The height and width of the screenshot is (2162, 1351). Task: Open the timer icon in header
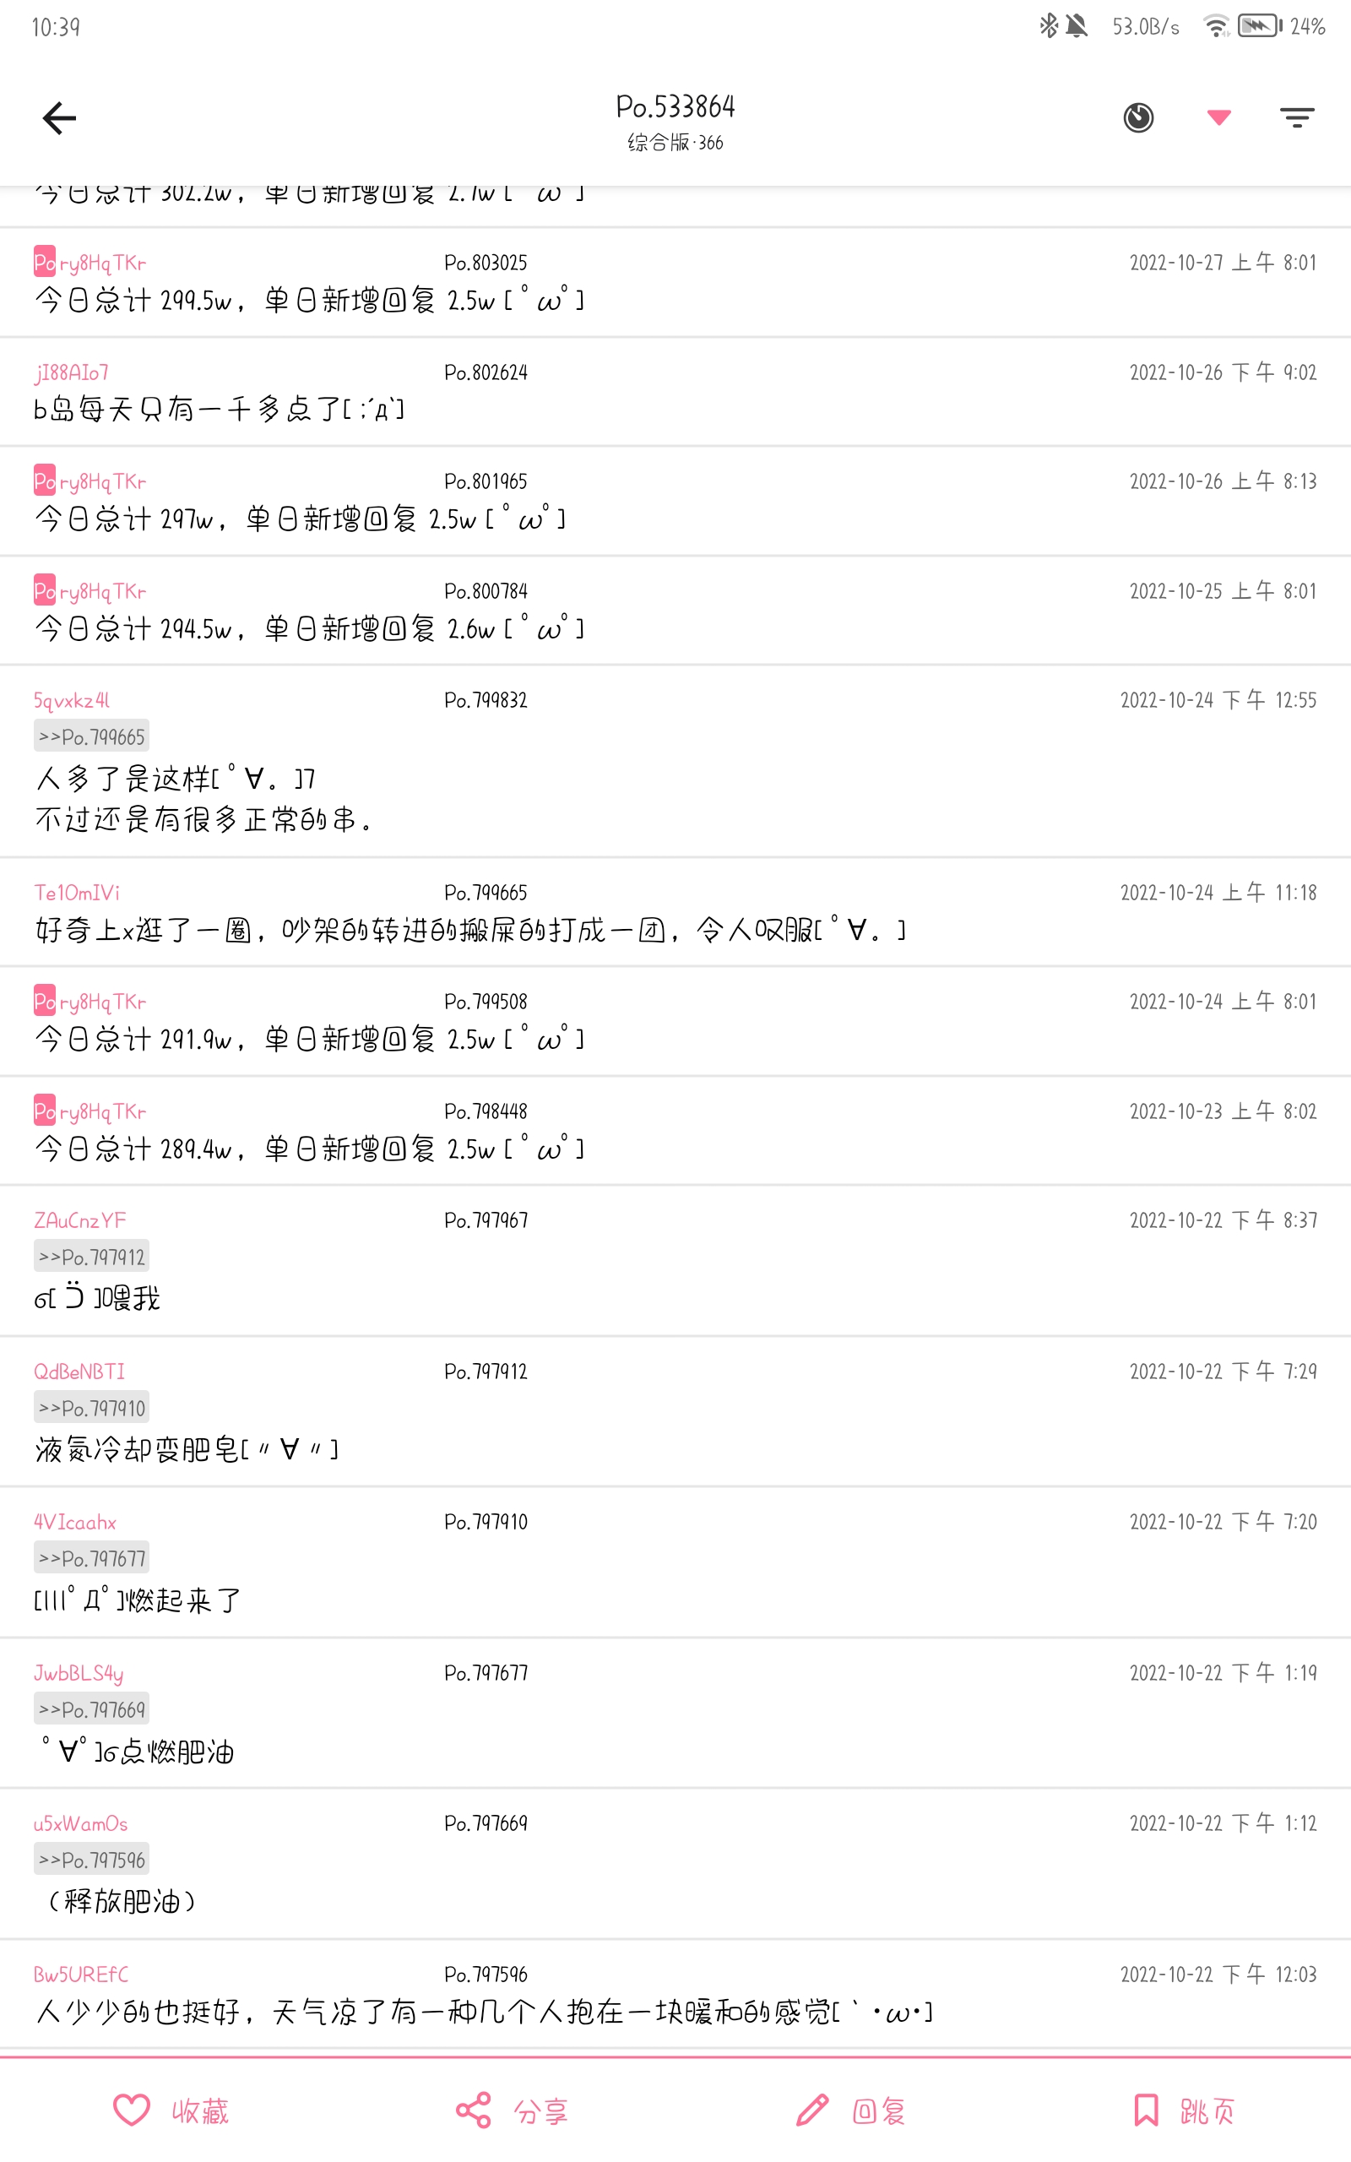click(x=1137, y=118)
